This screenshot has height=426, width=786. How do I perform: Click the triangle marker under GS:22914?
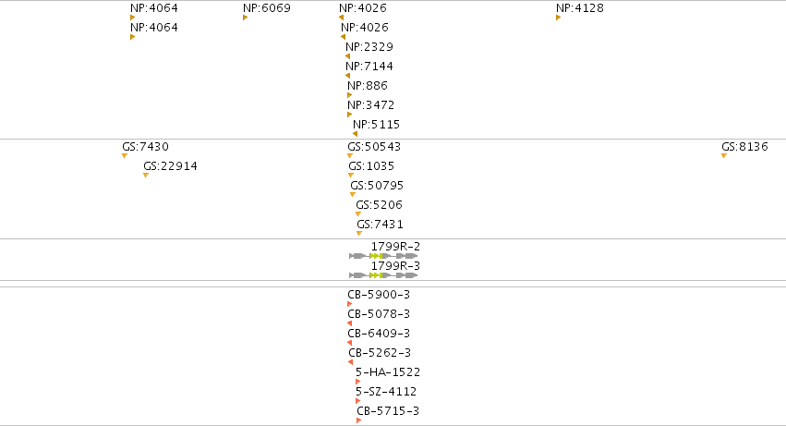coord(146,176)
